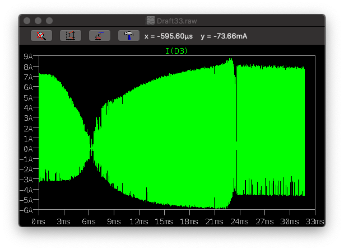Click the 5A vertical axis label
The width and height of the screenshot is (344, 250).
28,98
